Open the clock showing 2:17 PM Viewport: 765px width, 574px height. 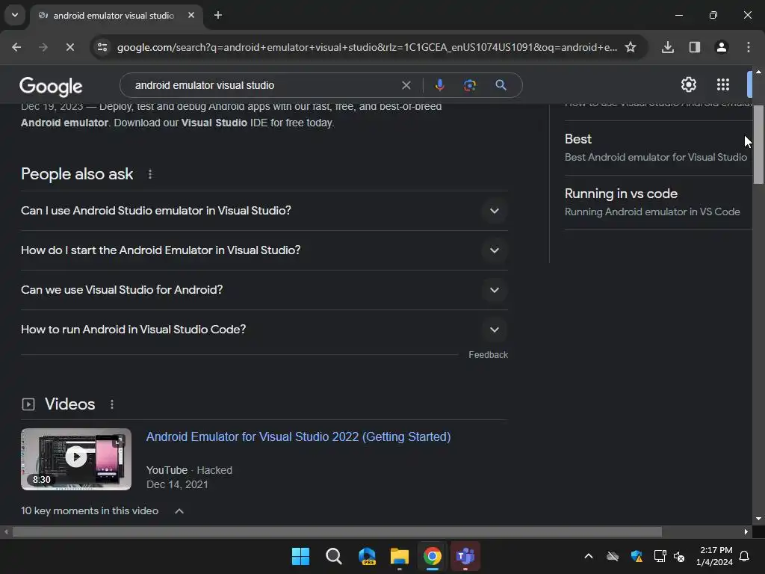tap(715, 556)
